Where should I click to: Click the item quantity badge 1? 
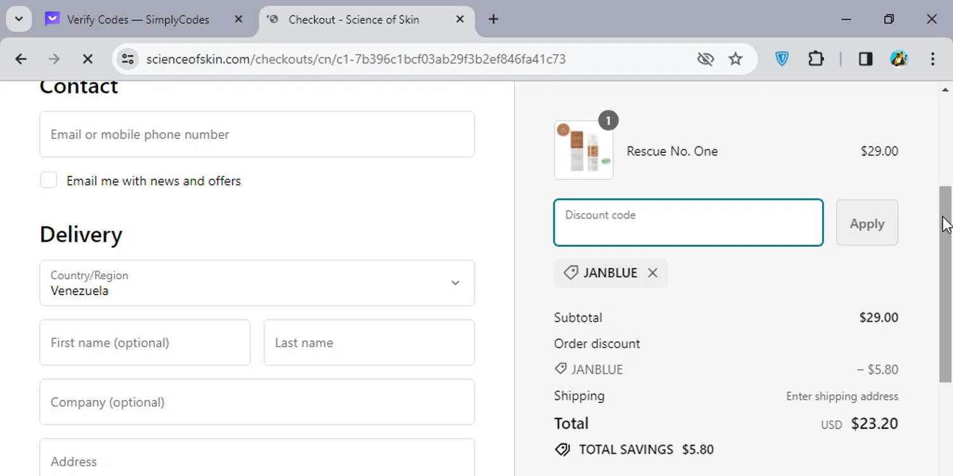pos(608,121)
